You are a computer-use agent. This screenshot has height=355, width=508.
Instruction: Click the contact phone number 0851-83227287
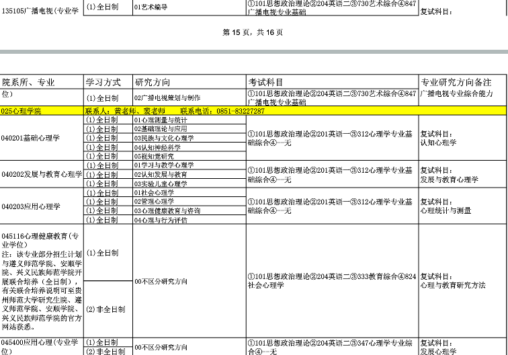pyautogui.click(x=241, y=110)
